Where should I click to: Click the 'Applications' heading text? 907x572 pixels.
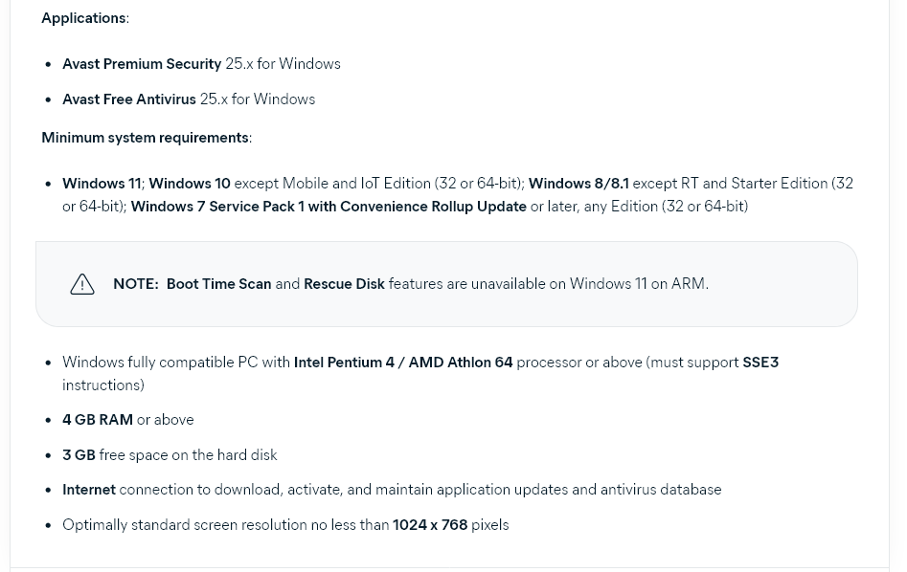pos(83,18)
